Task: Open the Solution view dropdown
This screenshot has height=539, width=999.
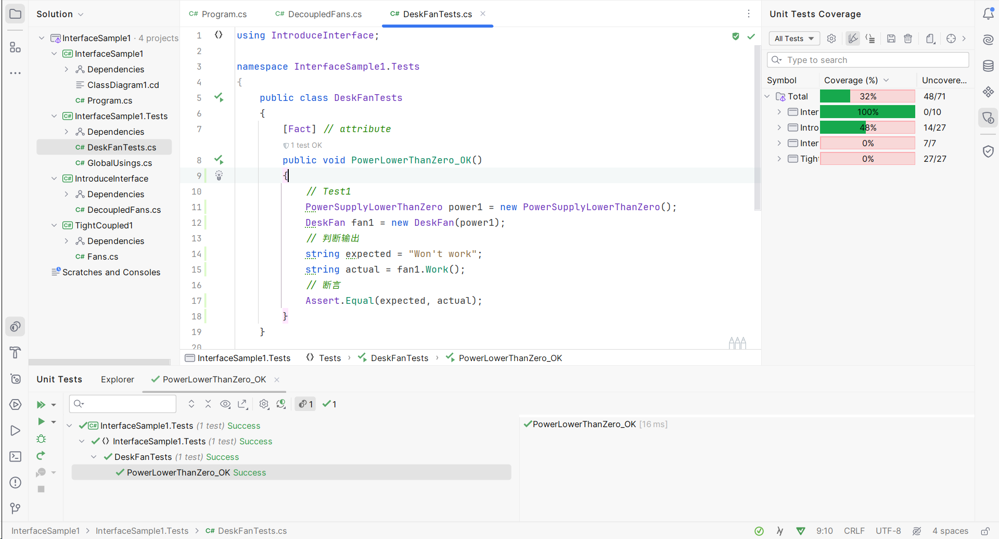Action: (60, 14)
